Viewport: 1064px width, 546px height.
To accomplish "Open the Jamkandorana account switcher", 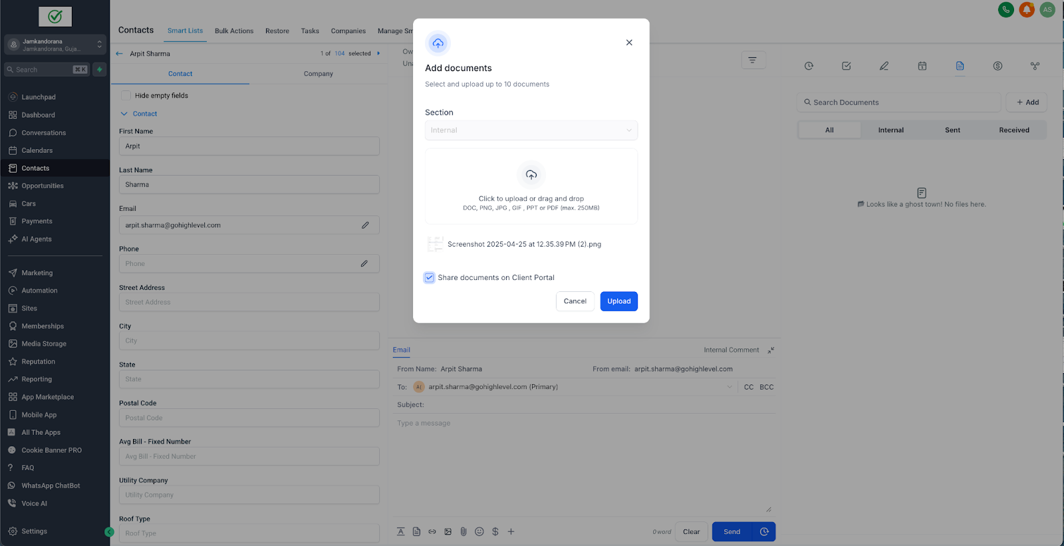I will (55, 45).
